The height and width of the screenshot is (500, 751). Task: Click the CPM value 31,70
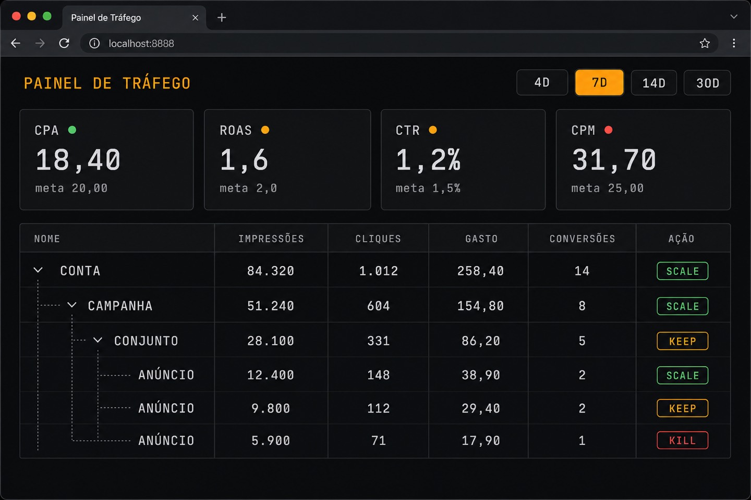point(614,159)
